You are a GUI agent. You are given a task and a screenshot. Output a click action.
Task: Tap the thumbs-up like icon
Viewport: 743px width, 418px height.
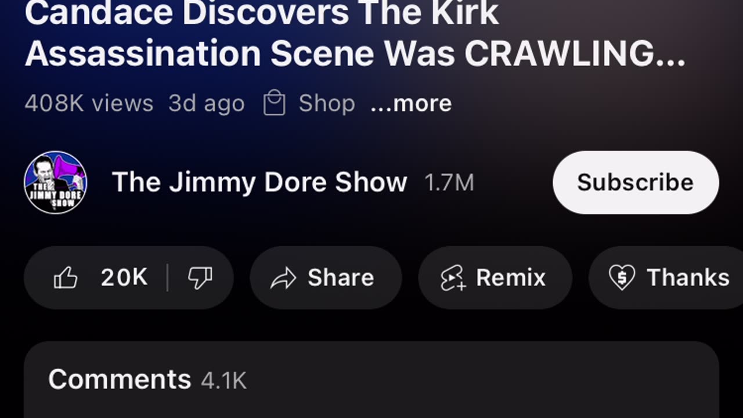click(66, 278)
